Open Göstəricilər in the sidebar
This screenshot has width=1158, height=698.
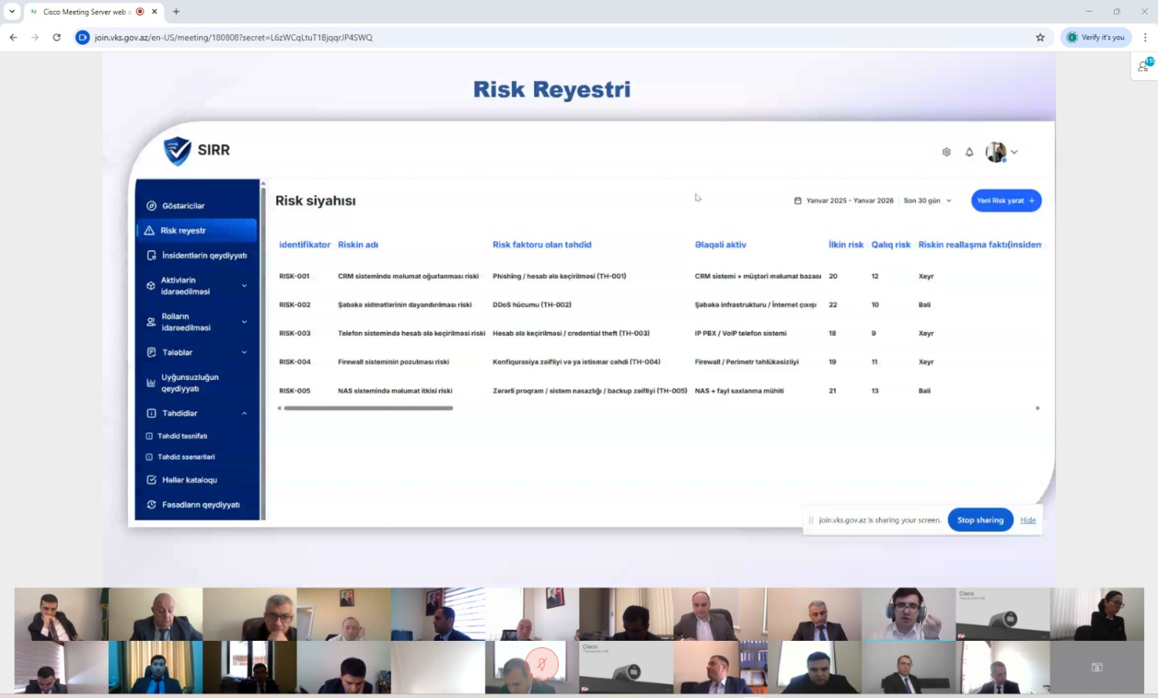click(x=183, y=206)
